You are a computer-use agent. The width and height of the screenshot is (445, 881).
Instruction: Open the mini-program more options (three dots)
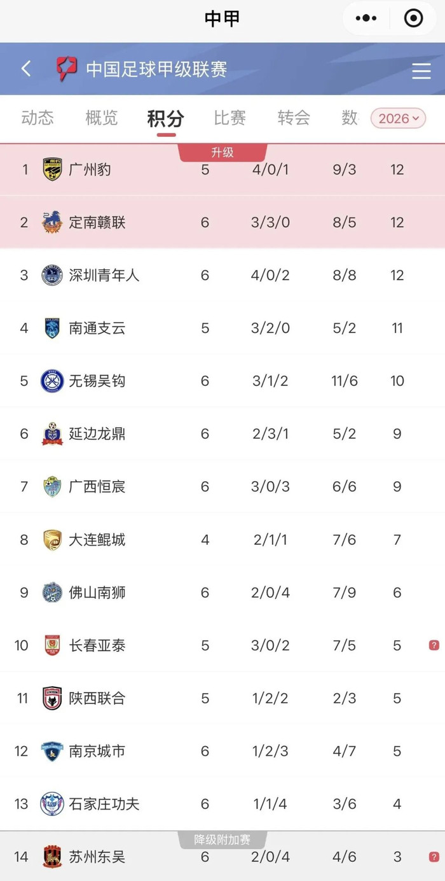[366, 18]
